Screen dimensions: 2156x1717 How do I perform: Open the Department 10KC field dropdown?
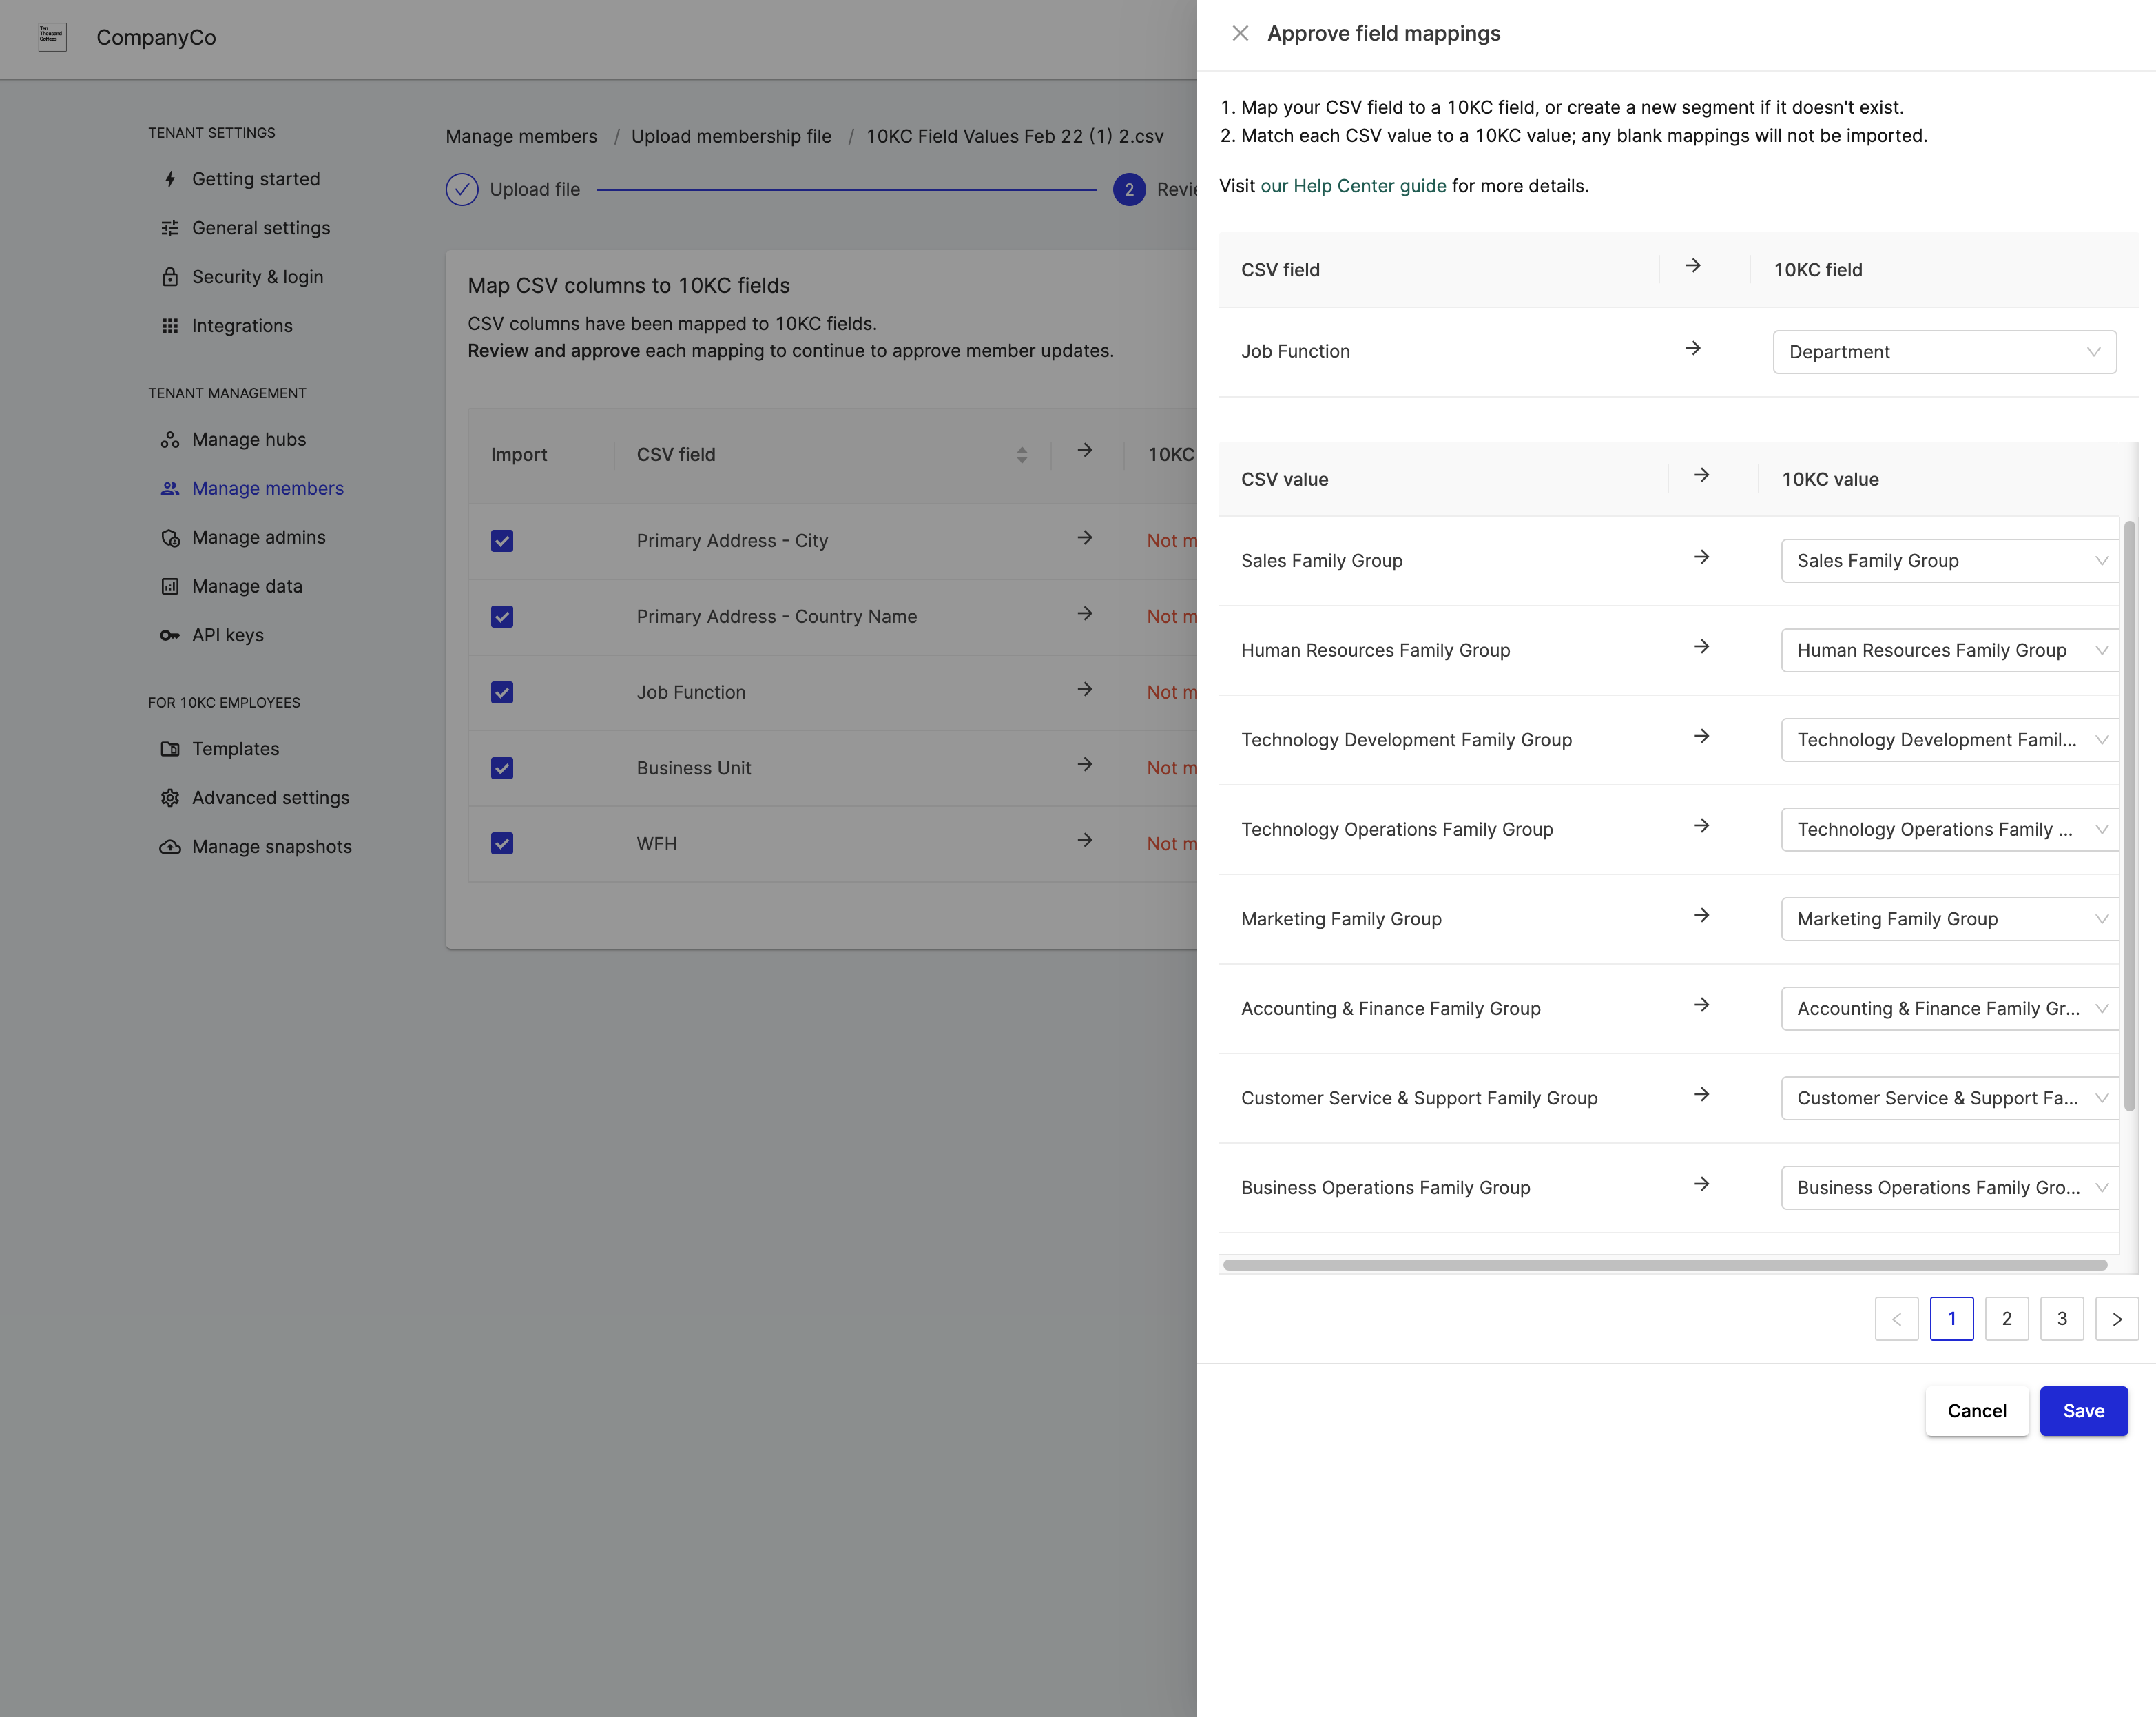[x=1944, y=352]
